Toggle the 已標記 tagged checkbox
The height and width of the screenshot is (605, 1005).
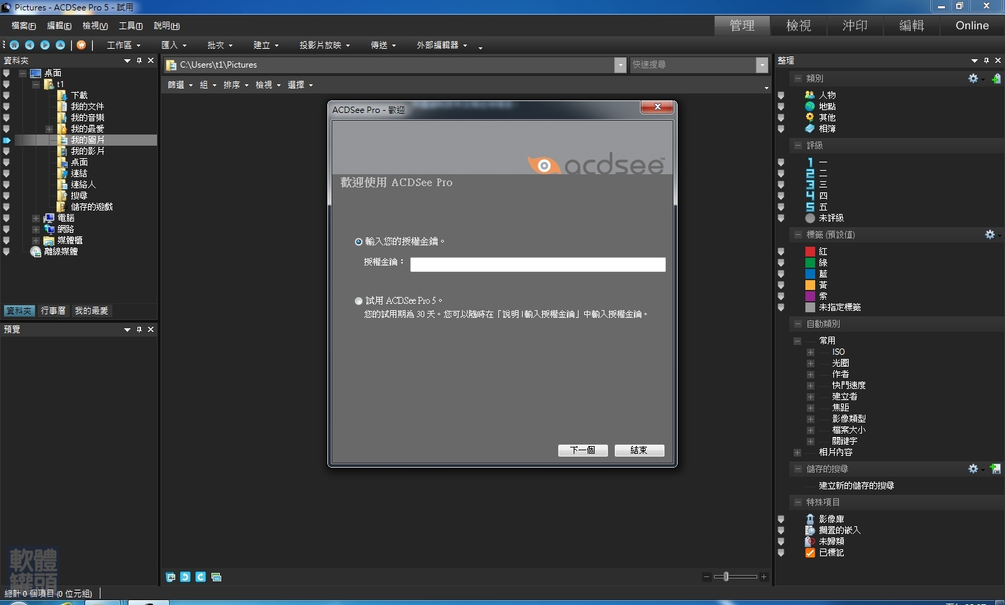point(810,553)
